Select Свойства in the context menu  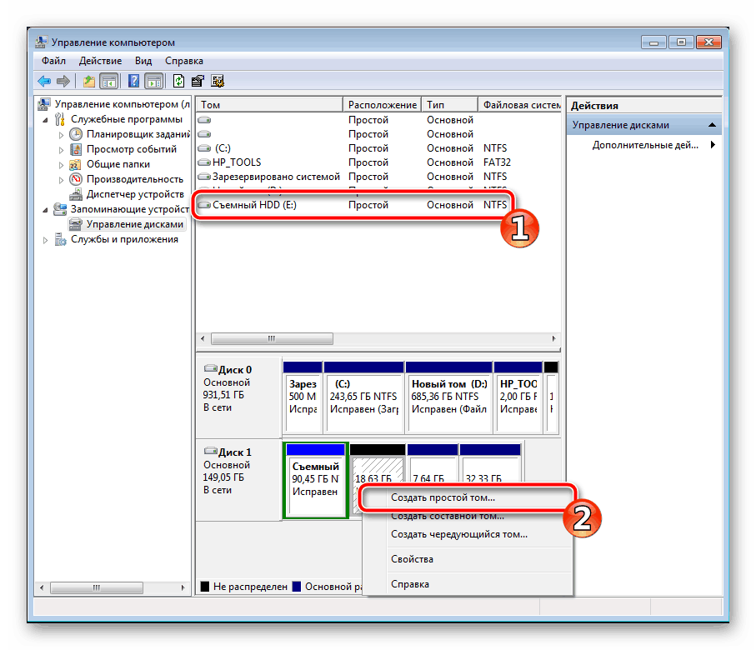pyautogui.click(x=412, y=559)
